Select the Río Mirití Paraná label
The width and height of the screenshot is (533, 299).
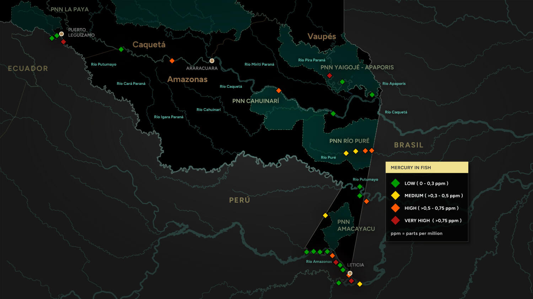[259, 65]
